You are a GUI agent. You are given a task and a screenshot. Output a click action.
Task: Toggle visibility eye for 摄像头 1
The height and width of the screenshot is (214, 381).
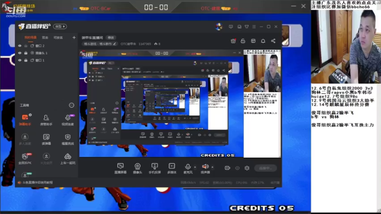[20, 53]
